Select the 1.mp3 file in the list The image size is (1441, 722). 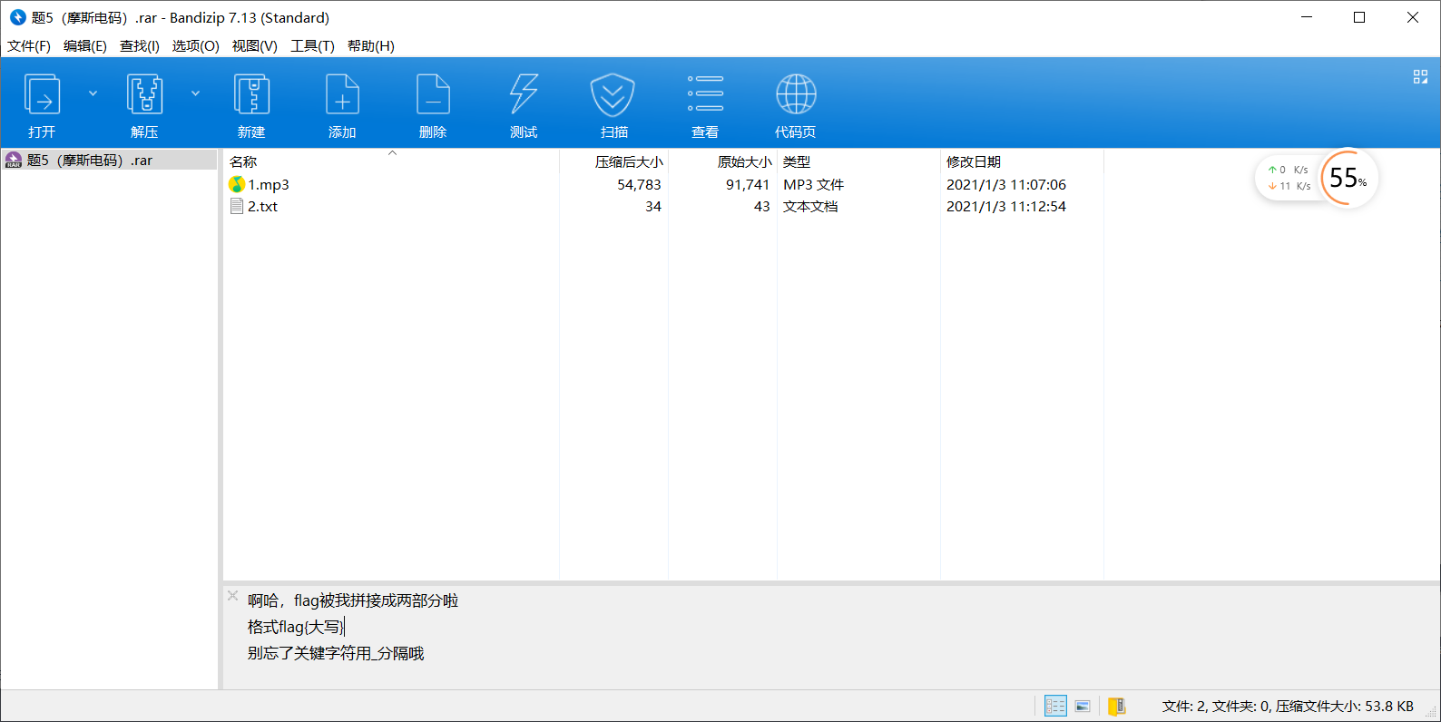click(269, 185)
